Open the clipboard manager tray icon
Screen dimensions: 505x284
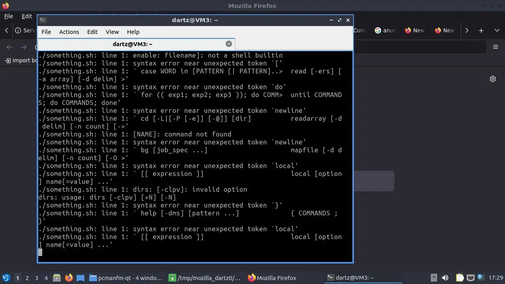click(460, 278)
